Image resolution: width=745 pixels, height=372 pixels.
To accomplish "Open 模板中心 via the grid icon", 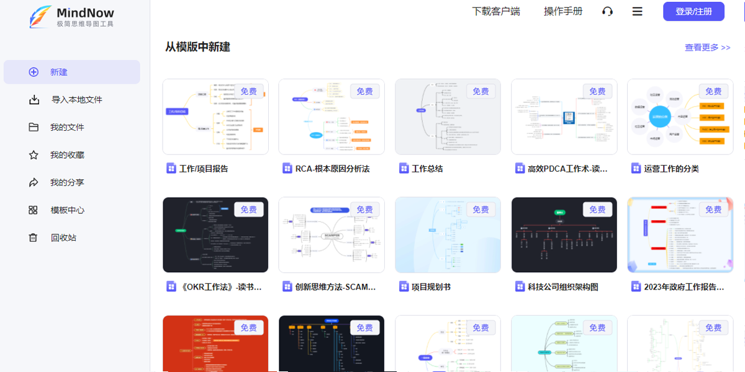I will (32, 210).
